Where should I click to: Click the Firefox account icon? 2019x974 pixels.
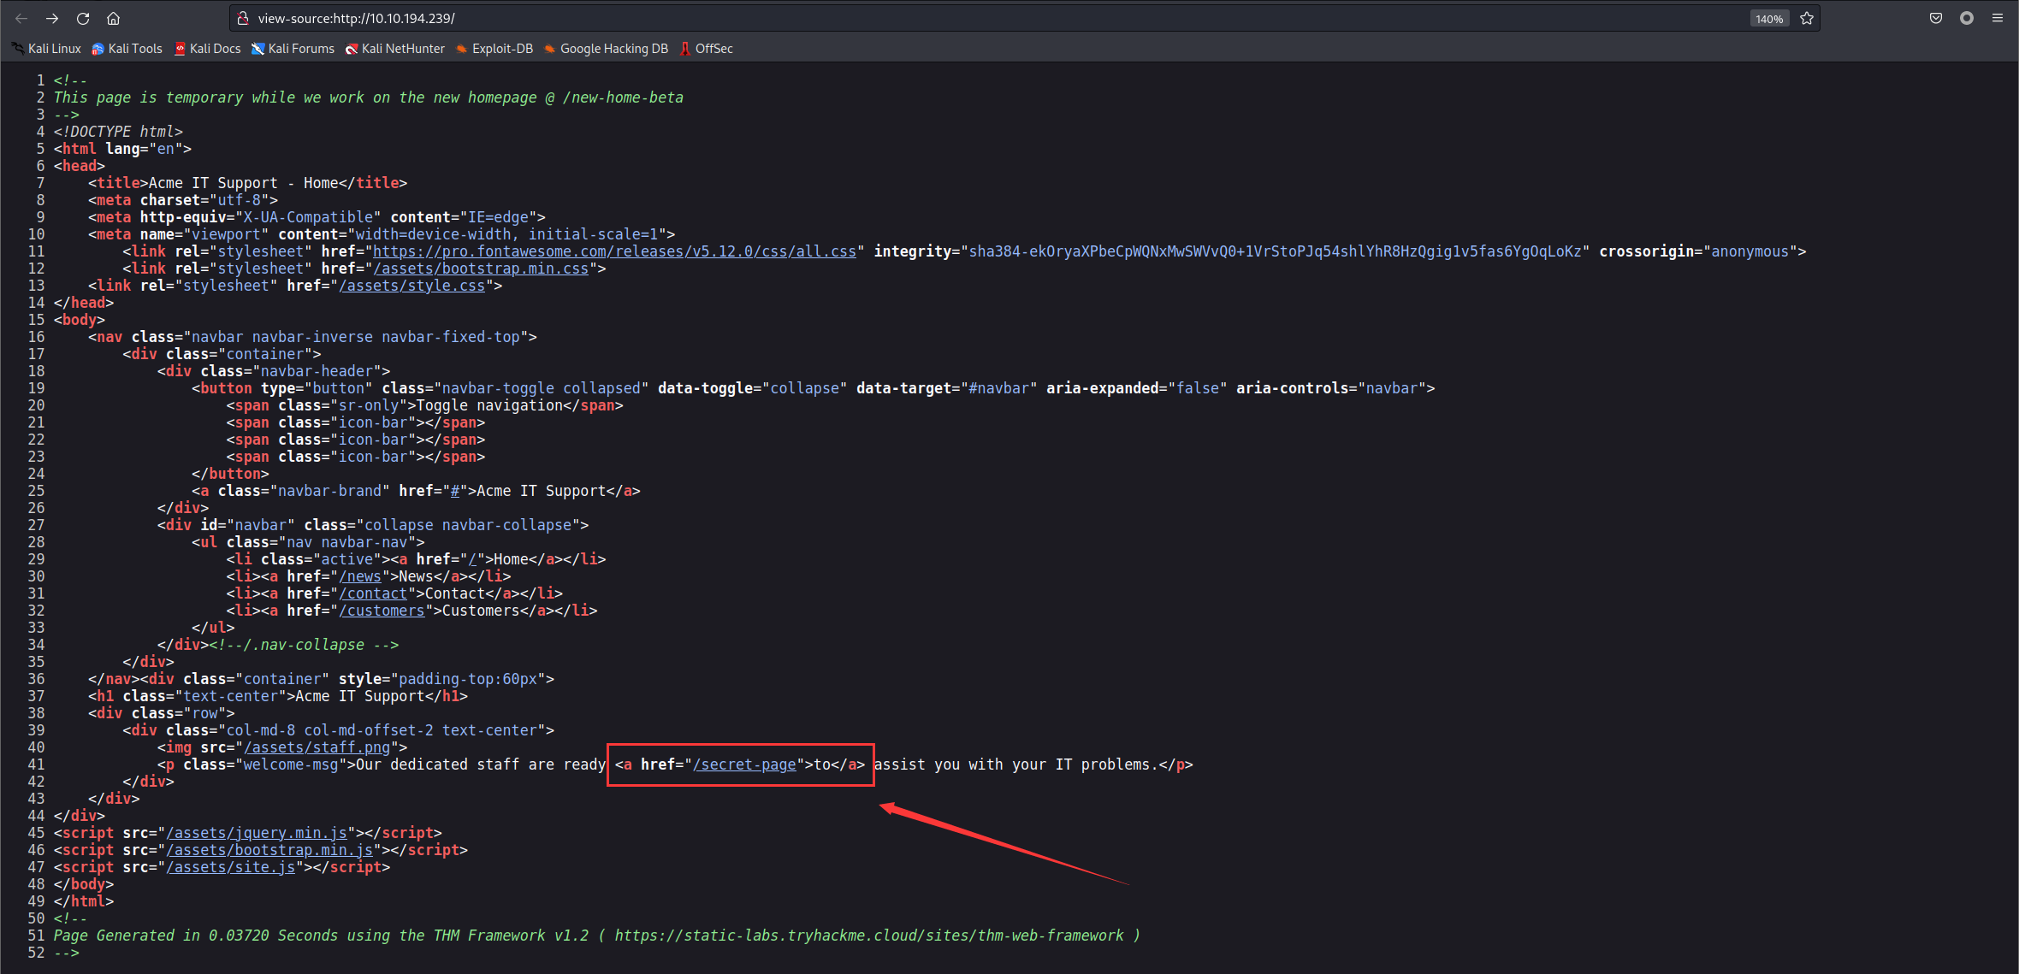pos(1967,18)
